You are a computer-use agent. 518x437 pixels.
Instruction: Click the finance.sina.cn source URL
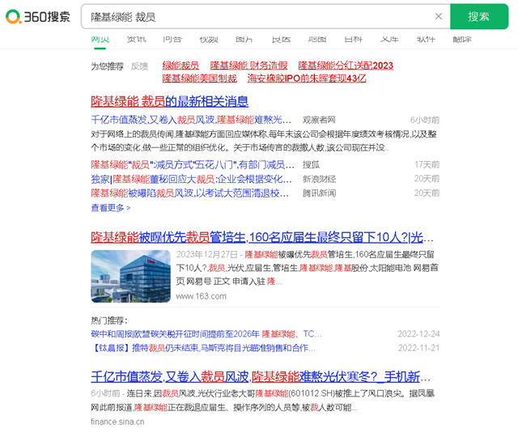117,422
